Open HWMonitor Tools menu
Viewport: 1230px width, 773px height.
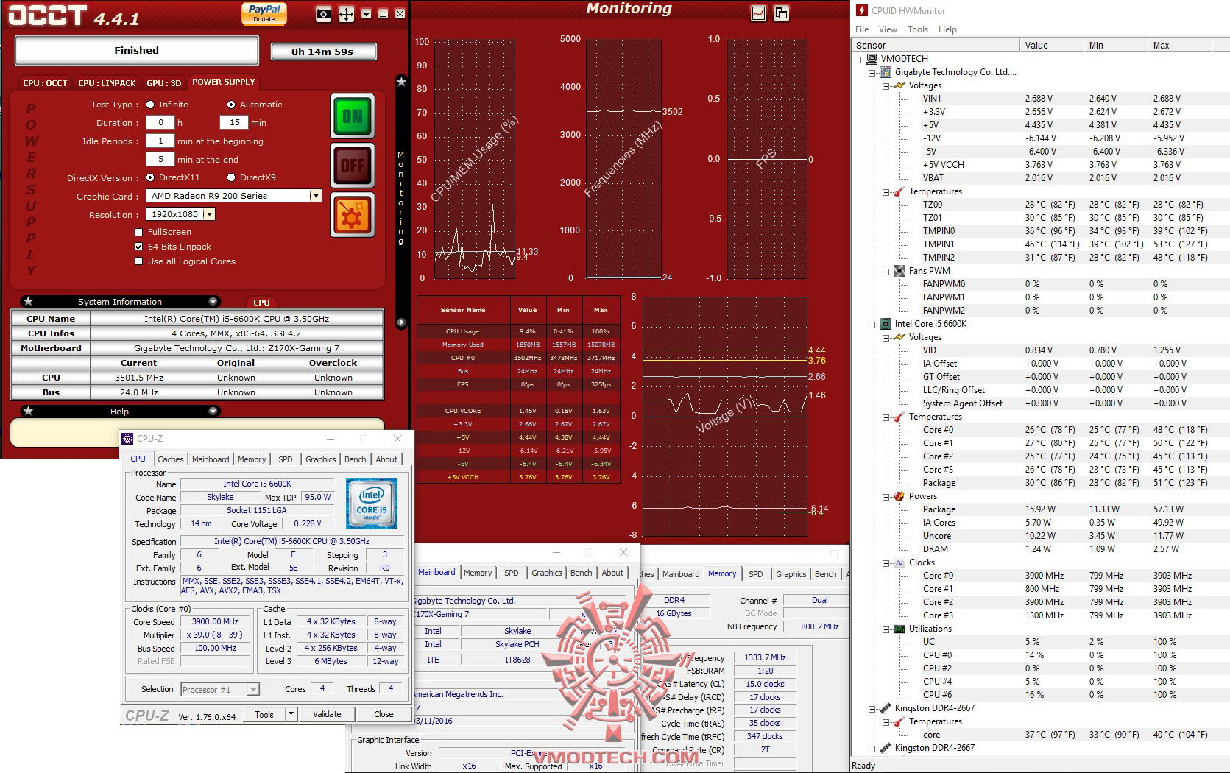point(918,29)
